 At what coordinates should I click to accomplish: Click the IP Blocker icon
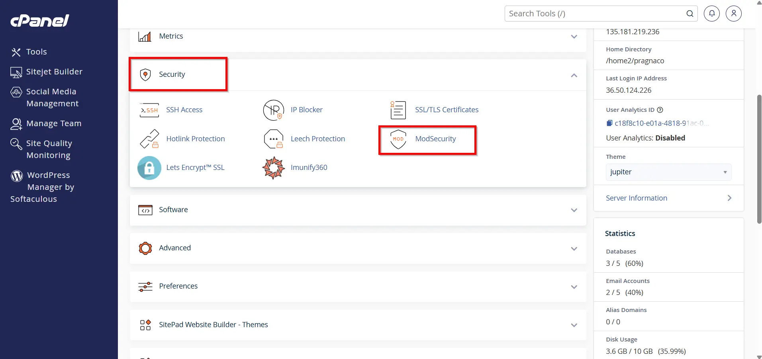pyautogui.click(x=274, y=110)
